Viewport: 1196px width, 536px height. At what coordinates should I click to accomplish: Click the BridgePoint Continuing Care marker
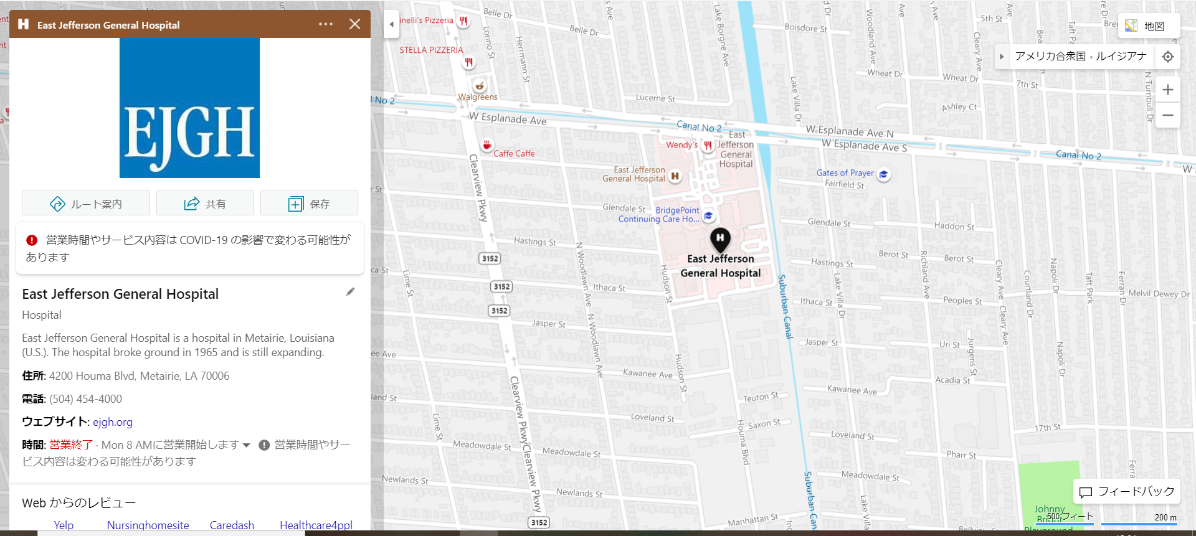click(708, 216)
